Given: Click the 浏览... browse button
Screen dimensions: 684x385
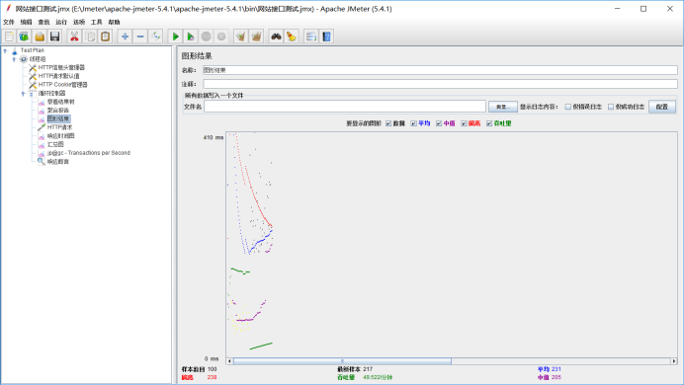Looking at the screenshot, I should pos(503,107).
